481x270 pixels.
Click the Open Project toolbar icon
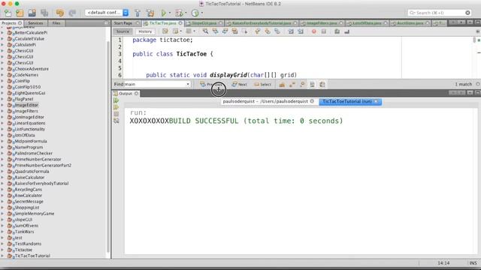coord(32,13)
